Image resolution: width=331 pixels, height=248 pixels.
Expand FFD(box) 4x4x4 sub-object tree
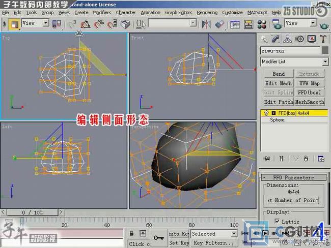273,113
